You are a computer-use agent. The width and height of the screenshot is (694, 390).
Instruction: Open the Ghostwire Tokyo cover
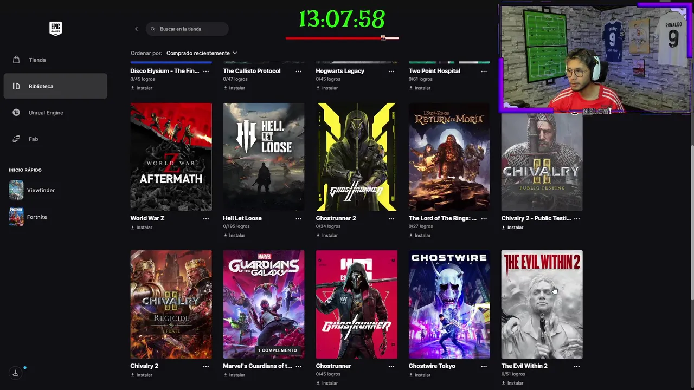click(x=449, y=304)
